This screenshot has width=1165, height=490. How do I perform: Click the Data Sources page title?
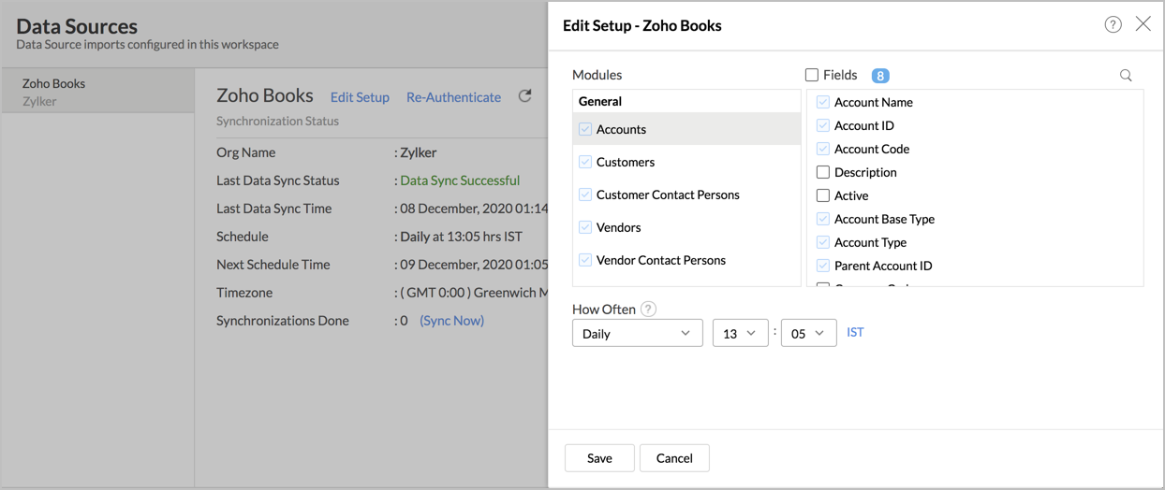(x=77, y=26)
